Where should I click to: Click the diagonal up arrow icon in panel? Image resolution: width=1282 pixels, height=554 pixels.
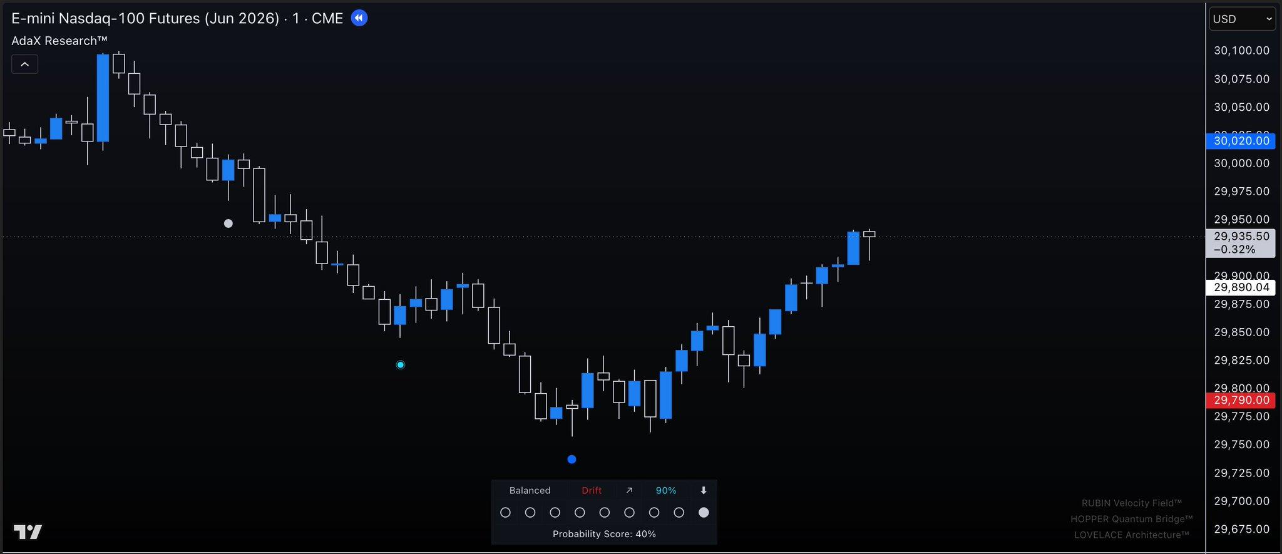coord(629,491)
